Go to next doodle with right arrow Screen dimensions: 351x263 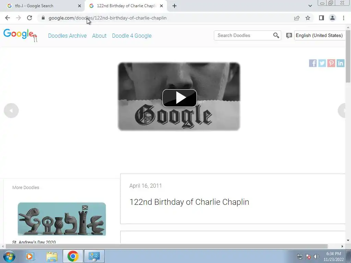click(342, 111)
